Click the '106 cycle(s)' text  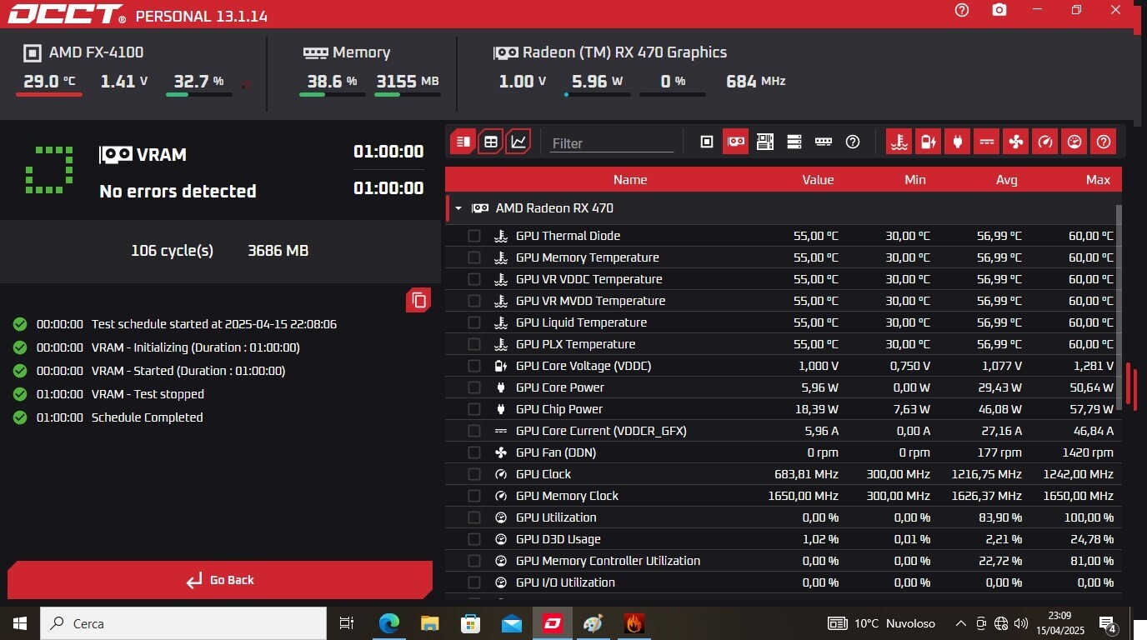click(172, 251)
